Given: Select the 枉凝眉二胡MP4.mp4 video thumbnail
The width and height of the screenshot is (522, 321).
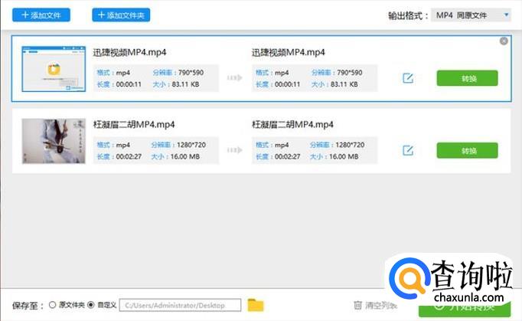Looking at the screenshot, I should tap(54, 141).
